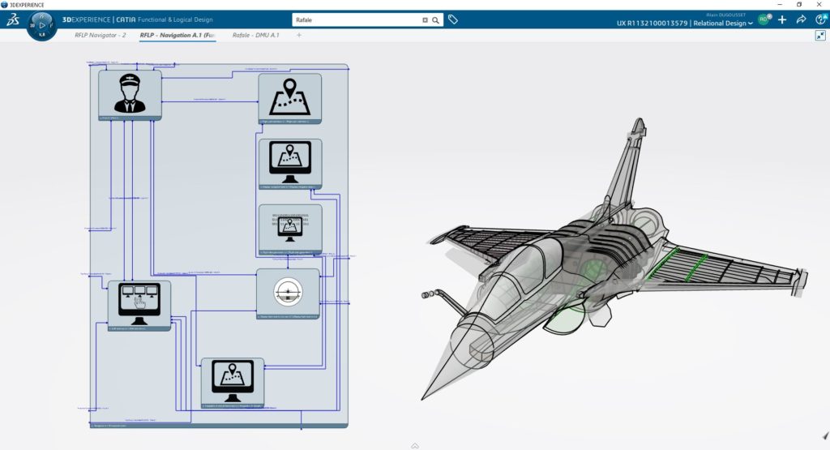Expand the bottom action bar chevron
Image resolution: width=830 pixels, height=450 pixels.
[x=415, y=446]
